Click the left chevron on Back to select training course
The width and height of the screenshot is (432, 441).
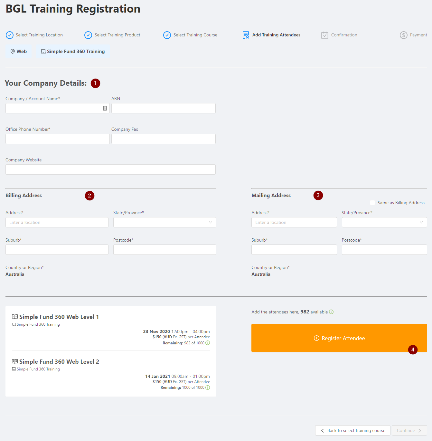[322, 431]
